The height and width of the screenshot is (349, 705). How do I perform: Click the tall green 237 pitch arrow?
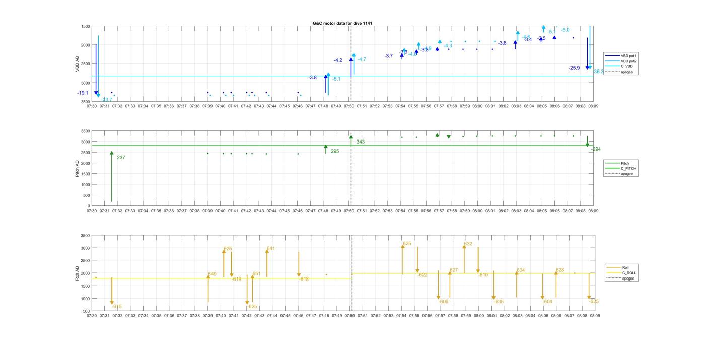112,176
